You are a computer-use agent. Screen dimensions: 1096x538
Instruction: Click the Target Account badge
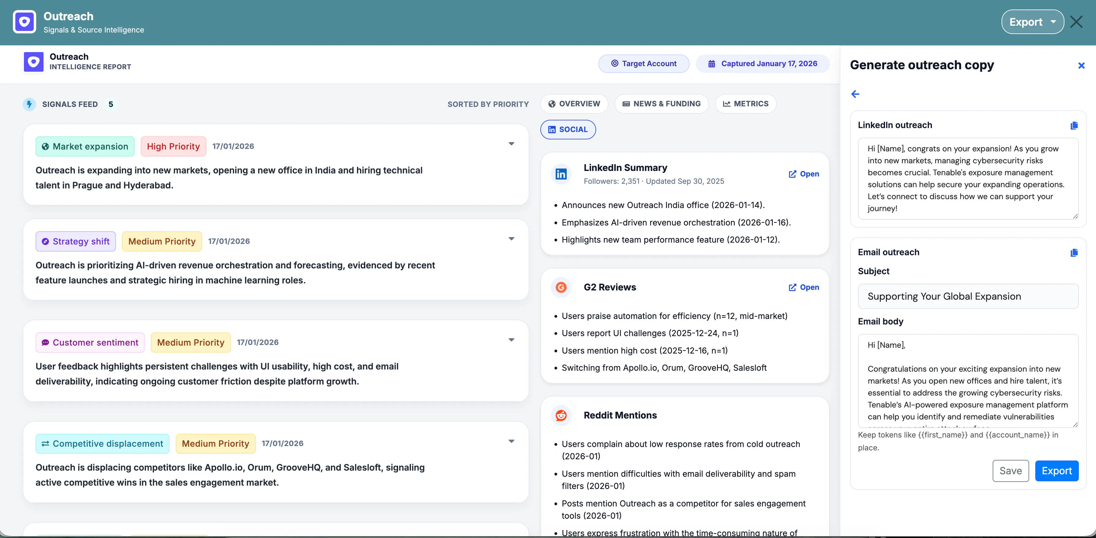click(x=643, y=64)
